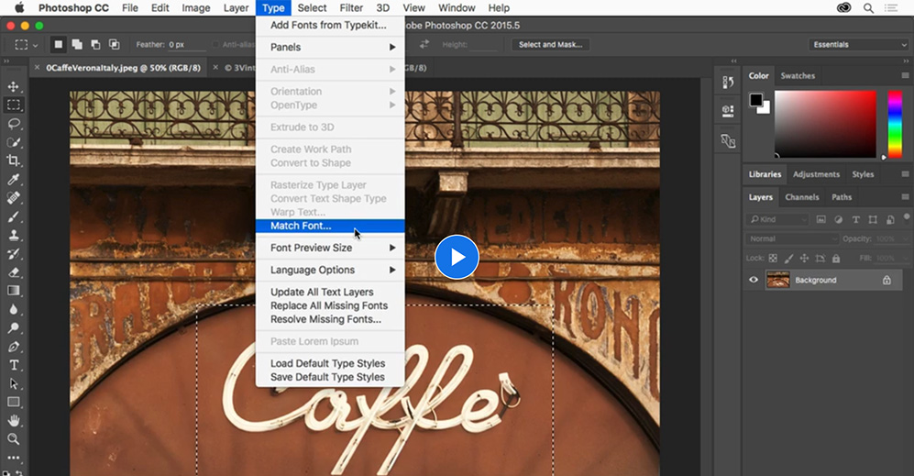Viewport: 914px width, 476px height.
Task: Toggle the Background layer lock icon
Action: 886,280
